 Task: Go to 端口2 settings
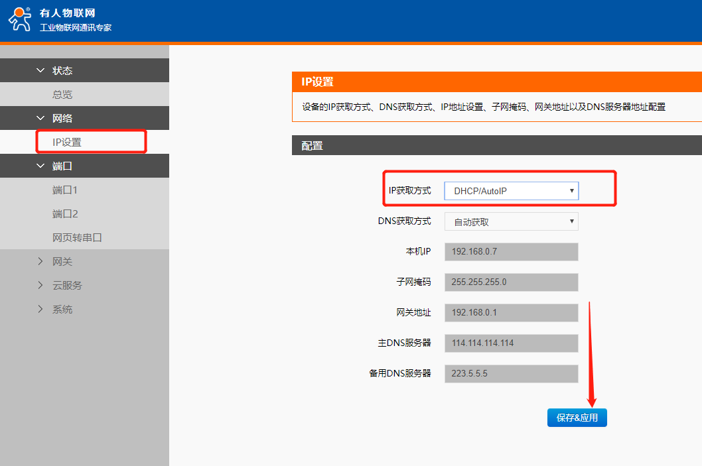[x=65, y=214]
